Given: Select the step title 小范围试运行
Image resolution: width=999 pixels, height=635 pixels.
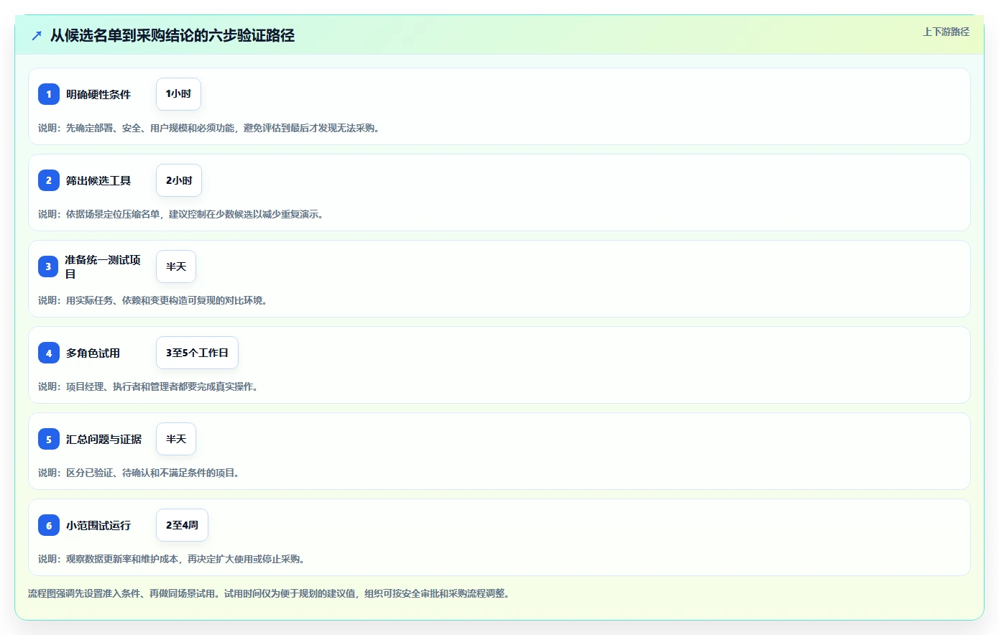Looking at the screenshot, I should (98, 525).
